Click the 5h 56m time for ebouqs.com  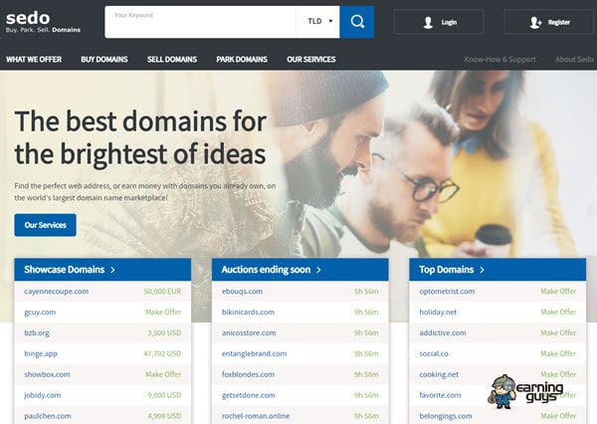pyautogui.click(x=366, y=292)
